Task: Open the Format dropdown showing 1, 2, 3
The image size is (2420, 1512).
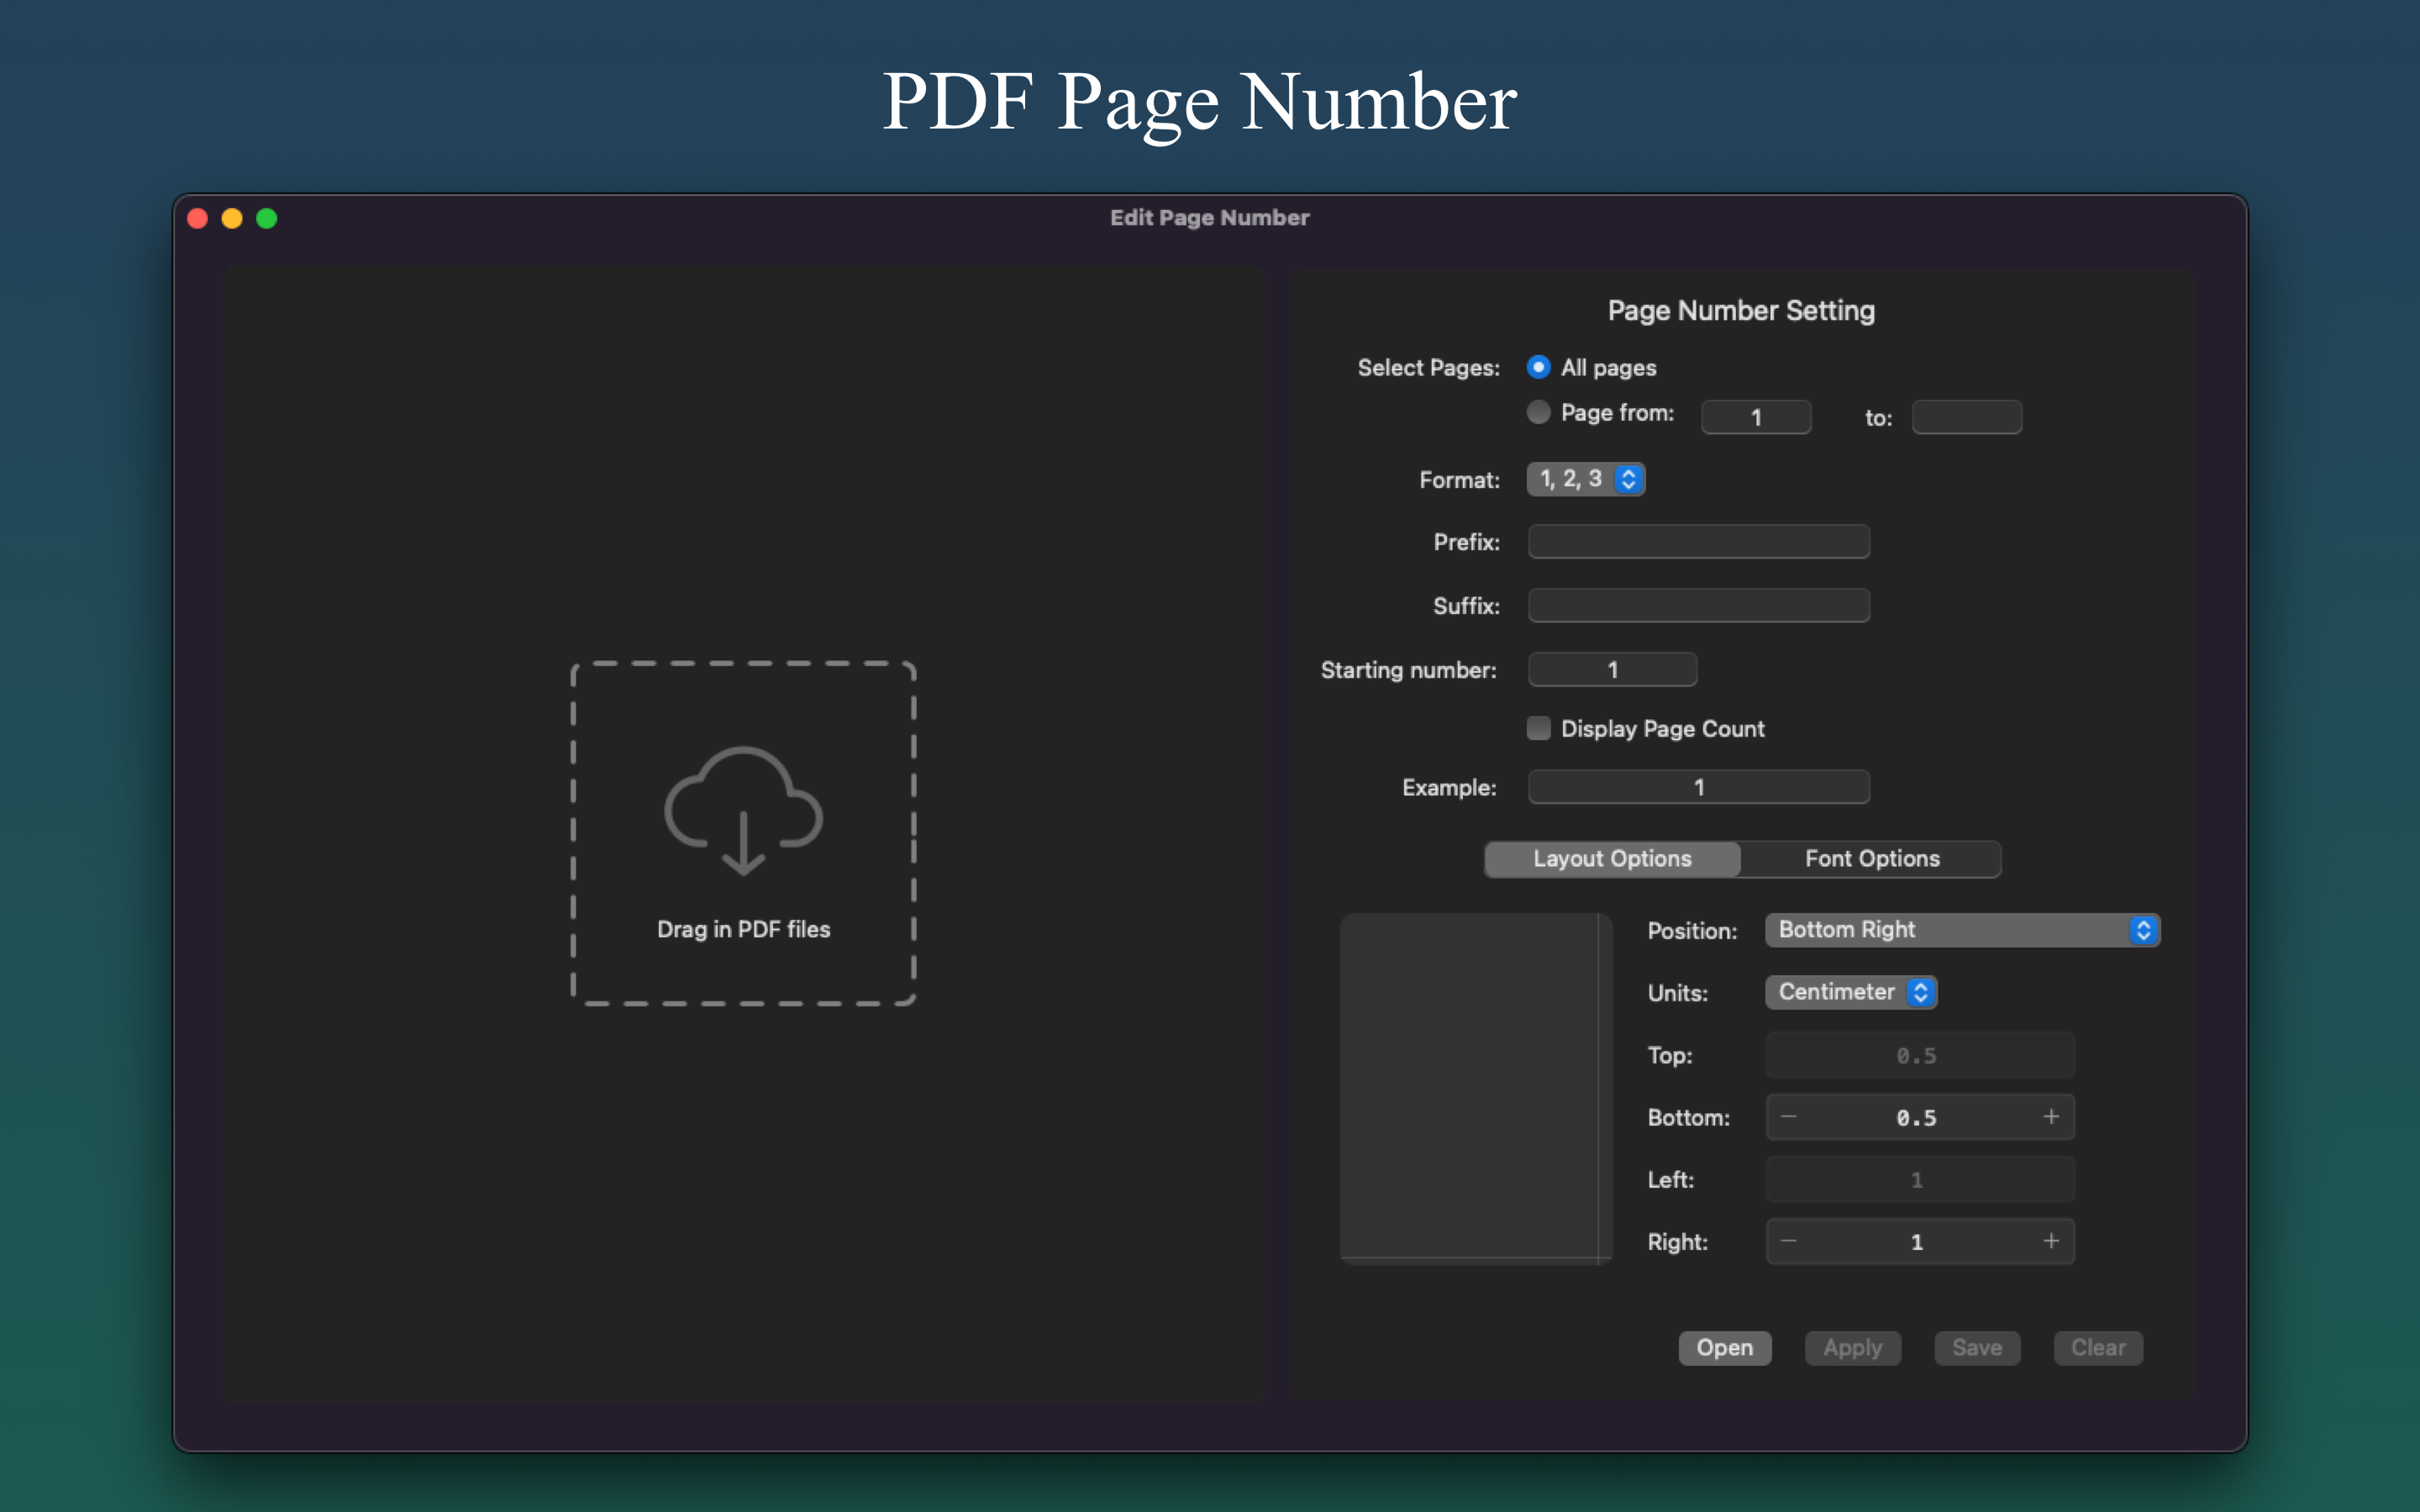Action: tap(1585, 479)
